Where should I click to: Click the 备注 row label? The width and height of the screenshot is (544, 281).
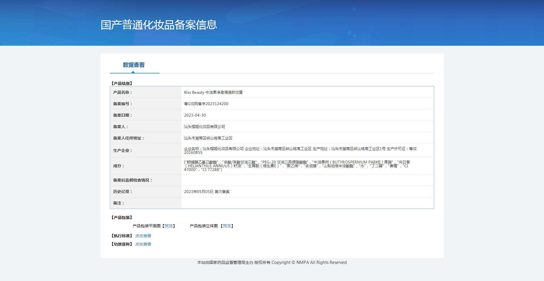118,203
